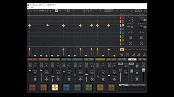Select track 8 brown circle
This screenshot has height=97, width=174.
(x=123, y=44)
